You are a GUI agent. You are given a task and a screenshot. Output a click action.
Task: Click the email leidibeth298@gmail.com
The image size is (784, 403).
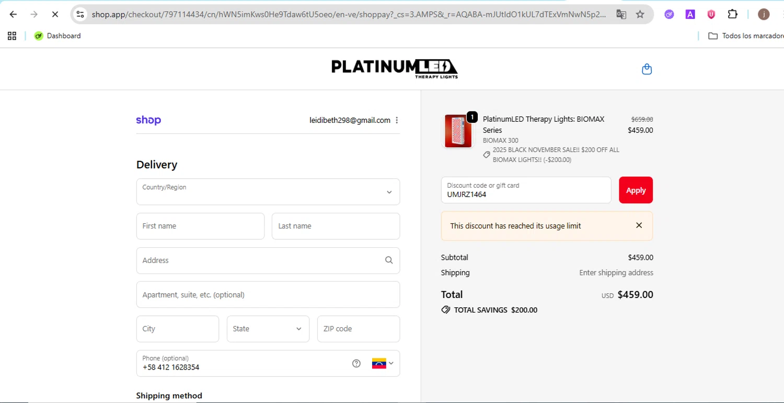[350, 120]
